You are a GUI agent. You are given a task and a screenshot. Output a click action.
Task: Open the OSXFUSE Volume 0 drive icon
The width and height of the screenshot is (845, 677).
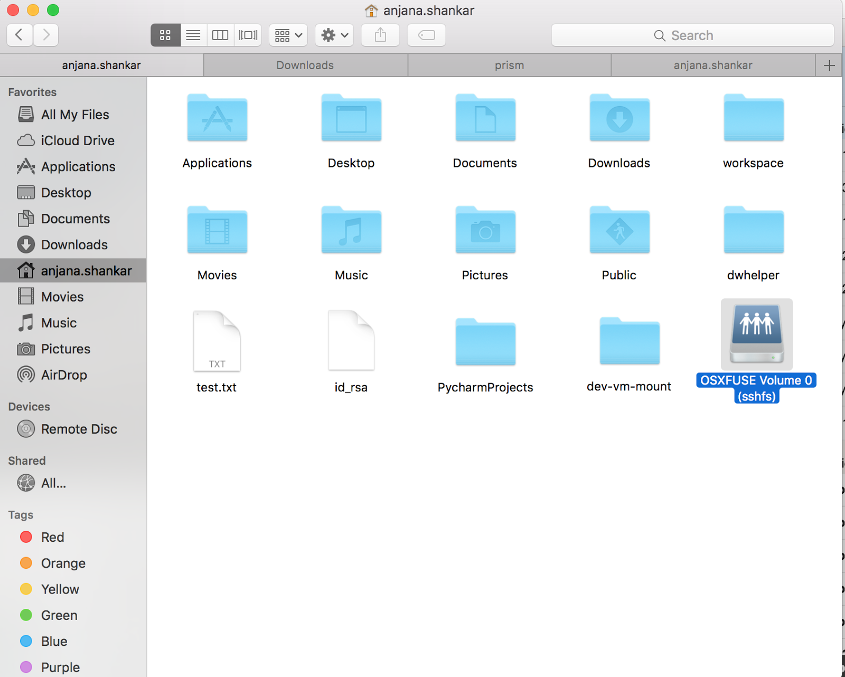pyautogui.click(x=756, y=334)
